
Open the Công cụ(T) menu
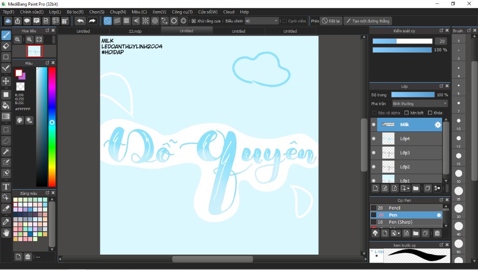(x=183, y=12)
